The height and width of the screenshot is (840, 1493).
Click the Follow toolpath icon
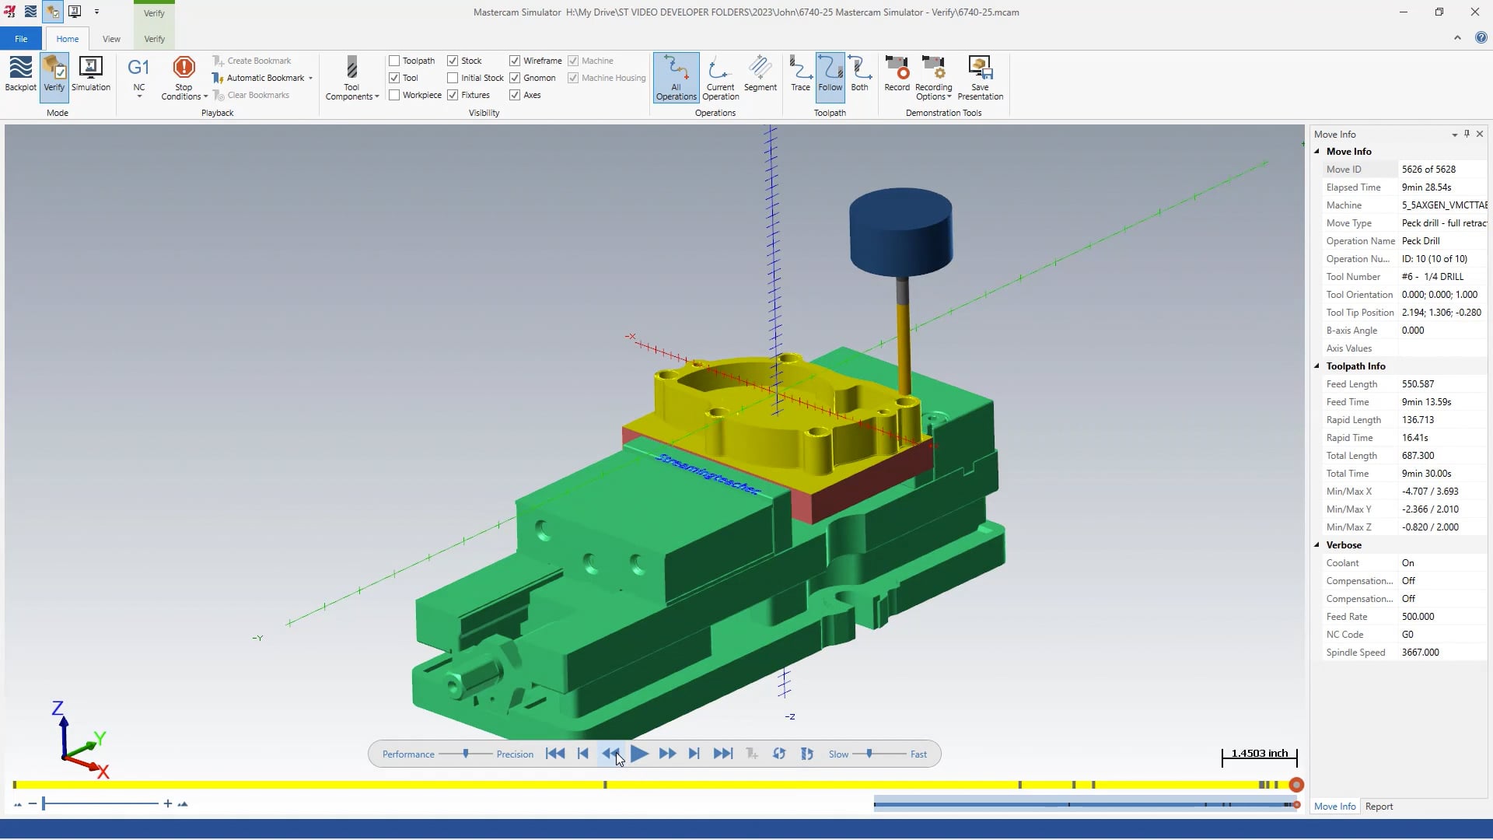pyautogui.click(x=830, y=77)
